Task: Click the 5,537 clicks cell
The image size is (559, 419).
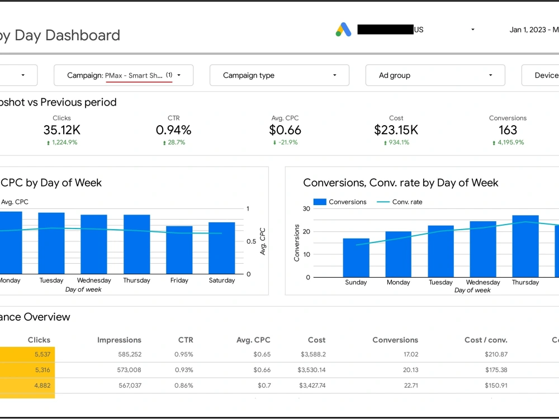Action: point(27,355)
